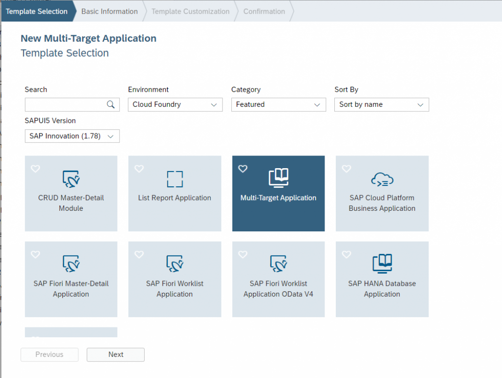Click the Next button
502x378 pixels.
pos(116,354)
